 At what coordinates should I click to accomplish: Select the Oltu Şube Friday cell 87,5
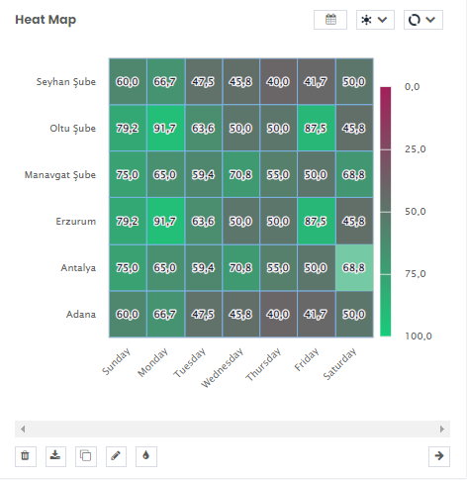(x=317, y=128)
